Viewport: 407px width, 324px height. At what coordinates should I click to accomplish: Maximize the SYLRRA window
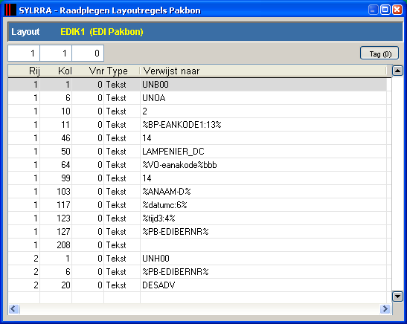pos(385,10)
